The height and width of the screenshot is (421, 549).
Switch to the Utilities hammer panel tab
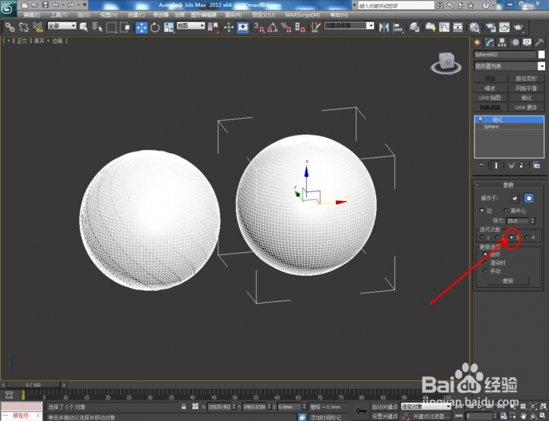pyautogui.click(x=539, y=42)
